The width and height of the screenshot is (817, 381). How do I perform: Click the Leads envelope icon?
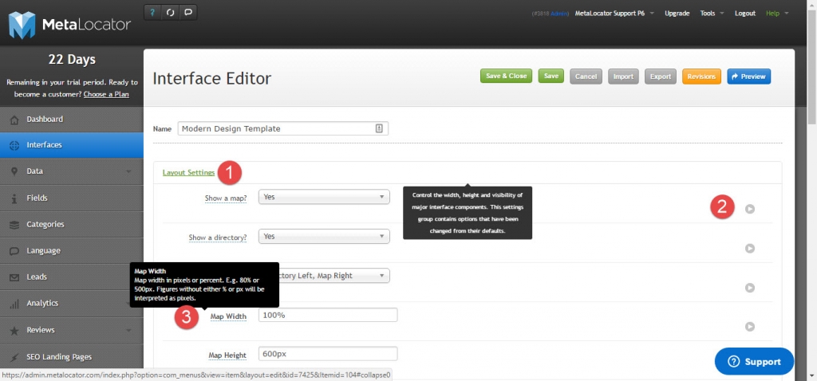click(x=14, y=277)
